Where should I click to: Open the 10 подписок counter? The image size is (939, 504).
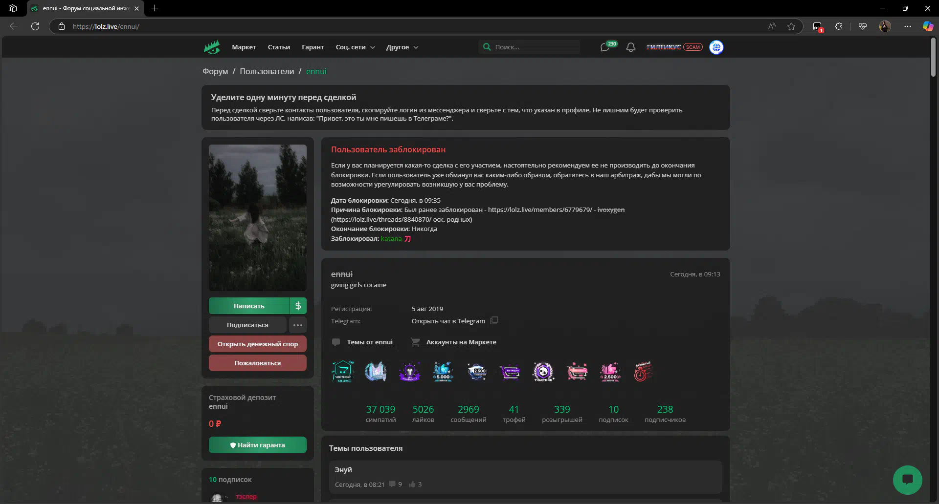point(613,413)
